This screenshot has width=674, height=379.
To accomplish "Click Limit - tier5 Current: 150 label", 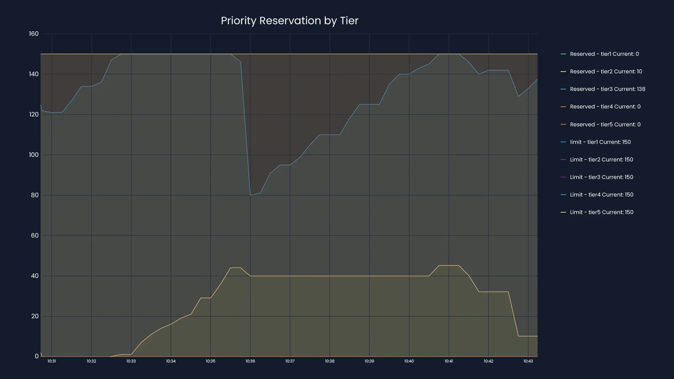I will tap(601, 212).
